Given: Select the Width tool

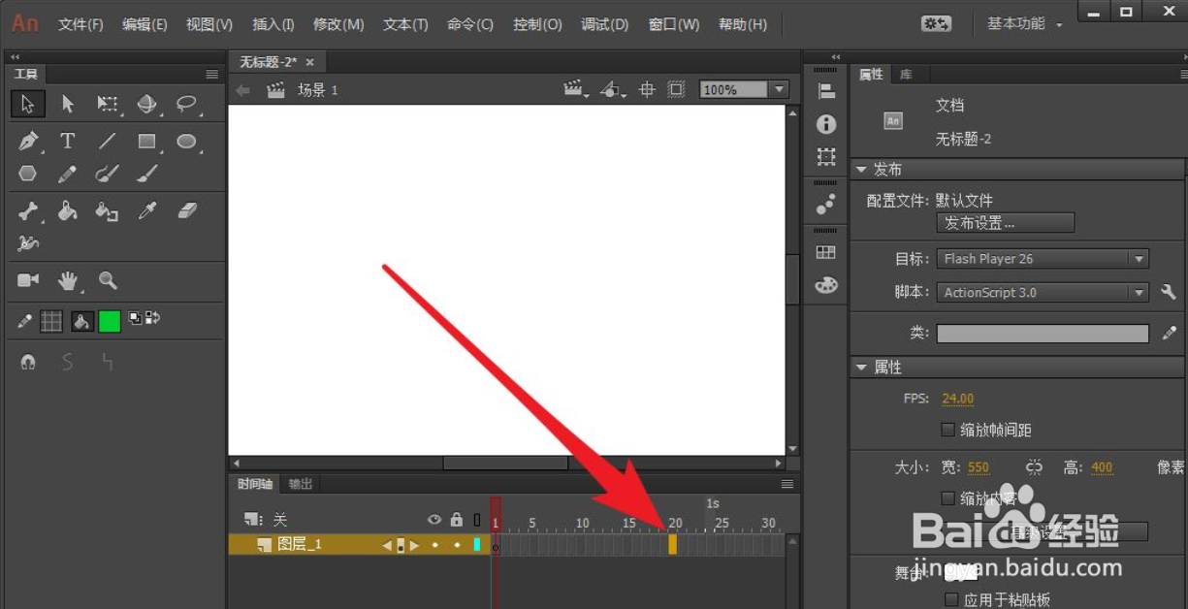Looking at the screenshot, I should click(x=28, y=243).
